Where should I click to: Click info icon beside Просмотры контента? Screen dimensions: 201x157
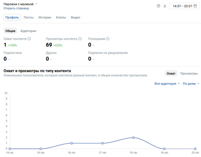click(x=80, y=39)
